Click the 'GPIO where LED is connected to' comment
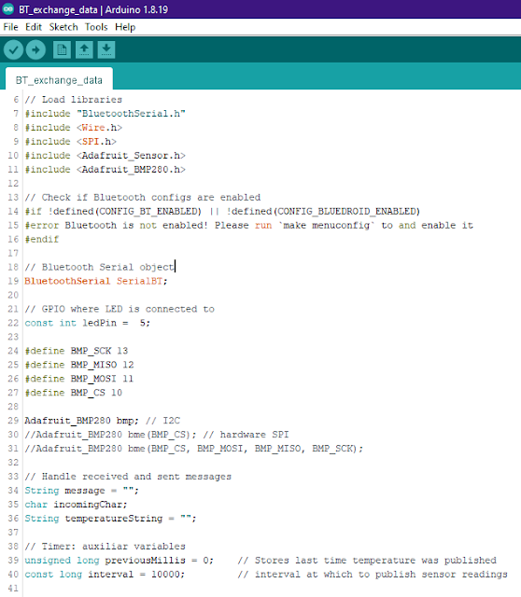 (120, 309)
